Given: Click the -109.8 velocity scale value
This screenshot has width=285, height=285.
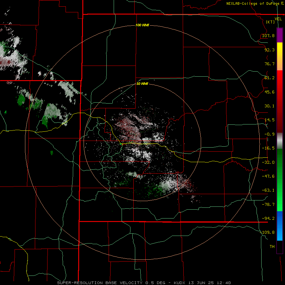Looking at the screenshot, I should (267, 232).
